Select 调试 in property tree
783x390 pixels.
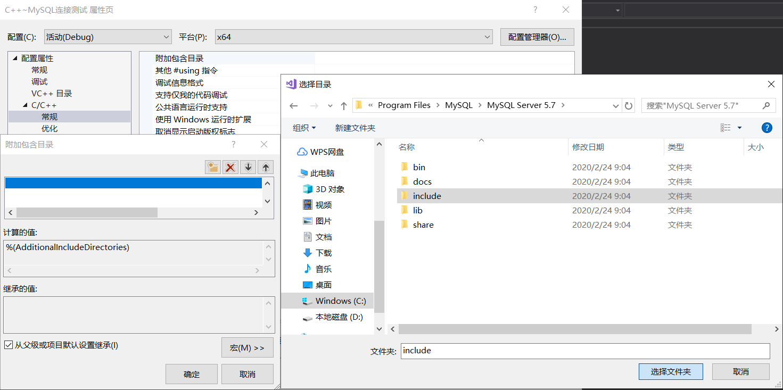click(39, 81)
